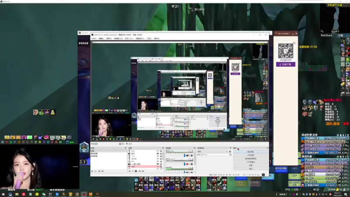Click the 团队通报 raid announce button
The height and width of the screenshot is (197, 350).
point(333,123)
